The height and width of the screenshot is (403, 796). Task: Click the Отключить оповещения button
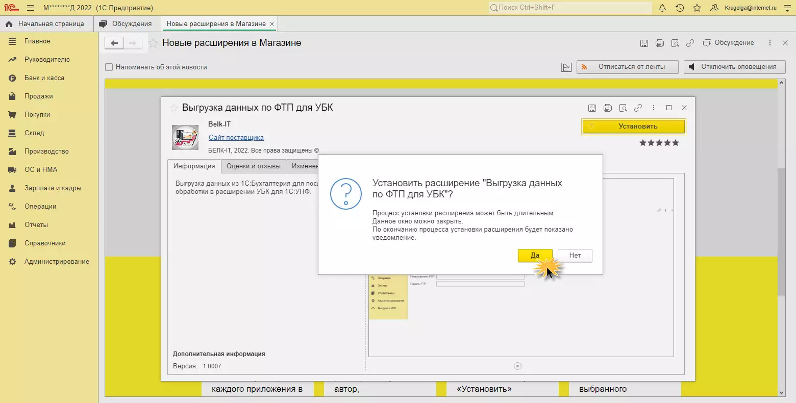point(734,67)
